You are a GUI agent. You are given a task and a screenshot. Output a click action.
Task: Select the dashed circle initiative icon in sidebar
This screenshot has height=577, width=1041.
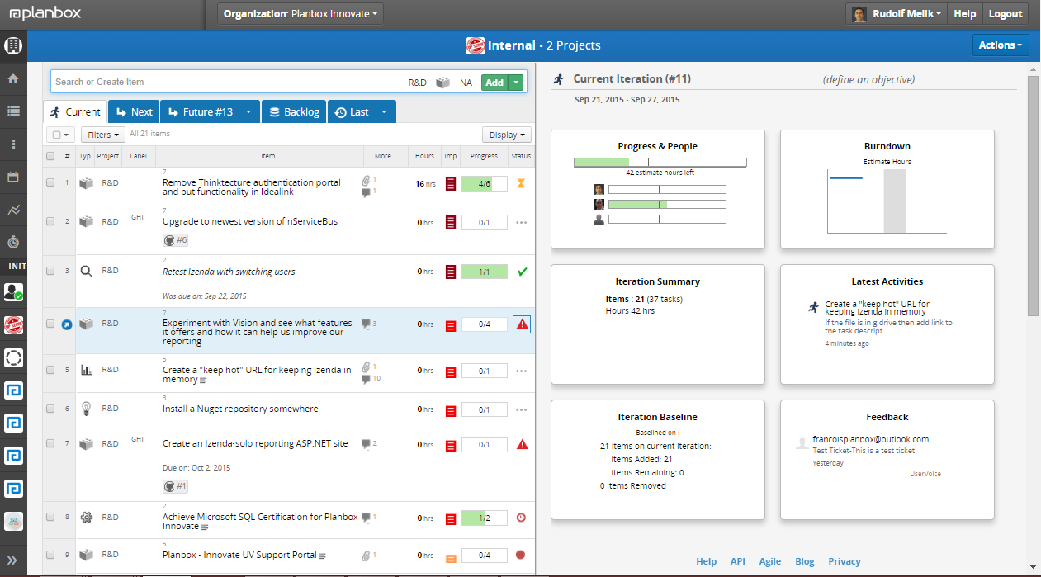pos(13,357)
